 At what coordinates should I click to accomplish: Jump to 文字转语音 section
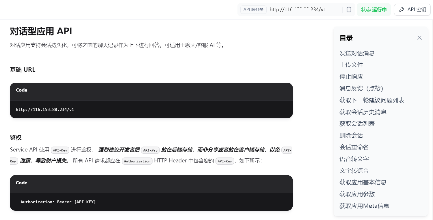[354, 171]
